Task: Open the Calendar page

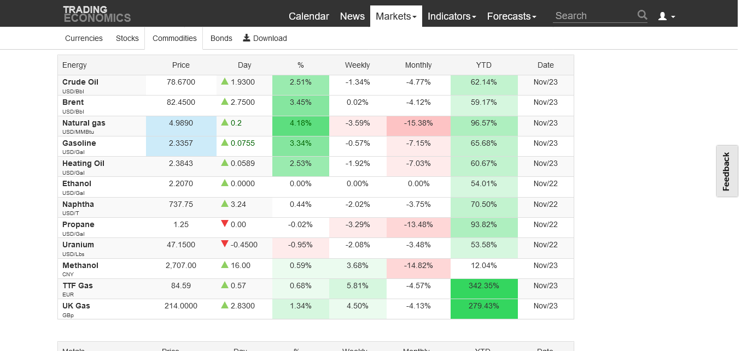Action: [308, 16]
